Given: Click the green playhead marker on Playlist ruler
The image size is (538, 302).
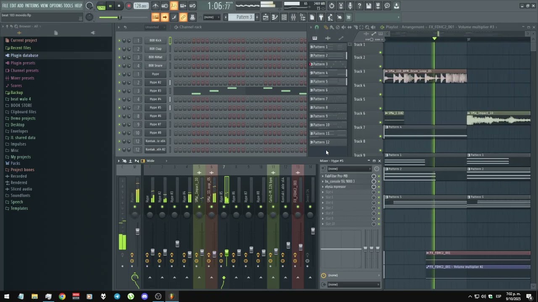Looking at the screenshot, I should coord(434,39).
